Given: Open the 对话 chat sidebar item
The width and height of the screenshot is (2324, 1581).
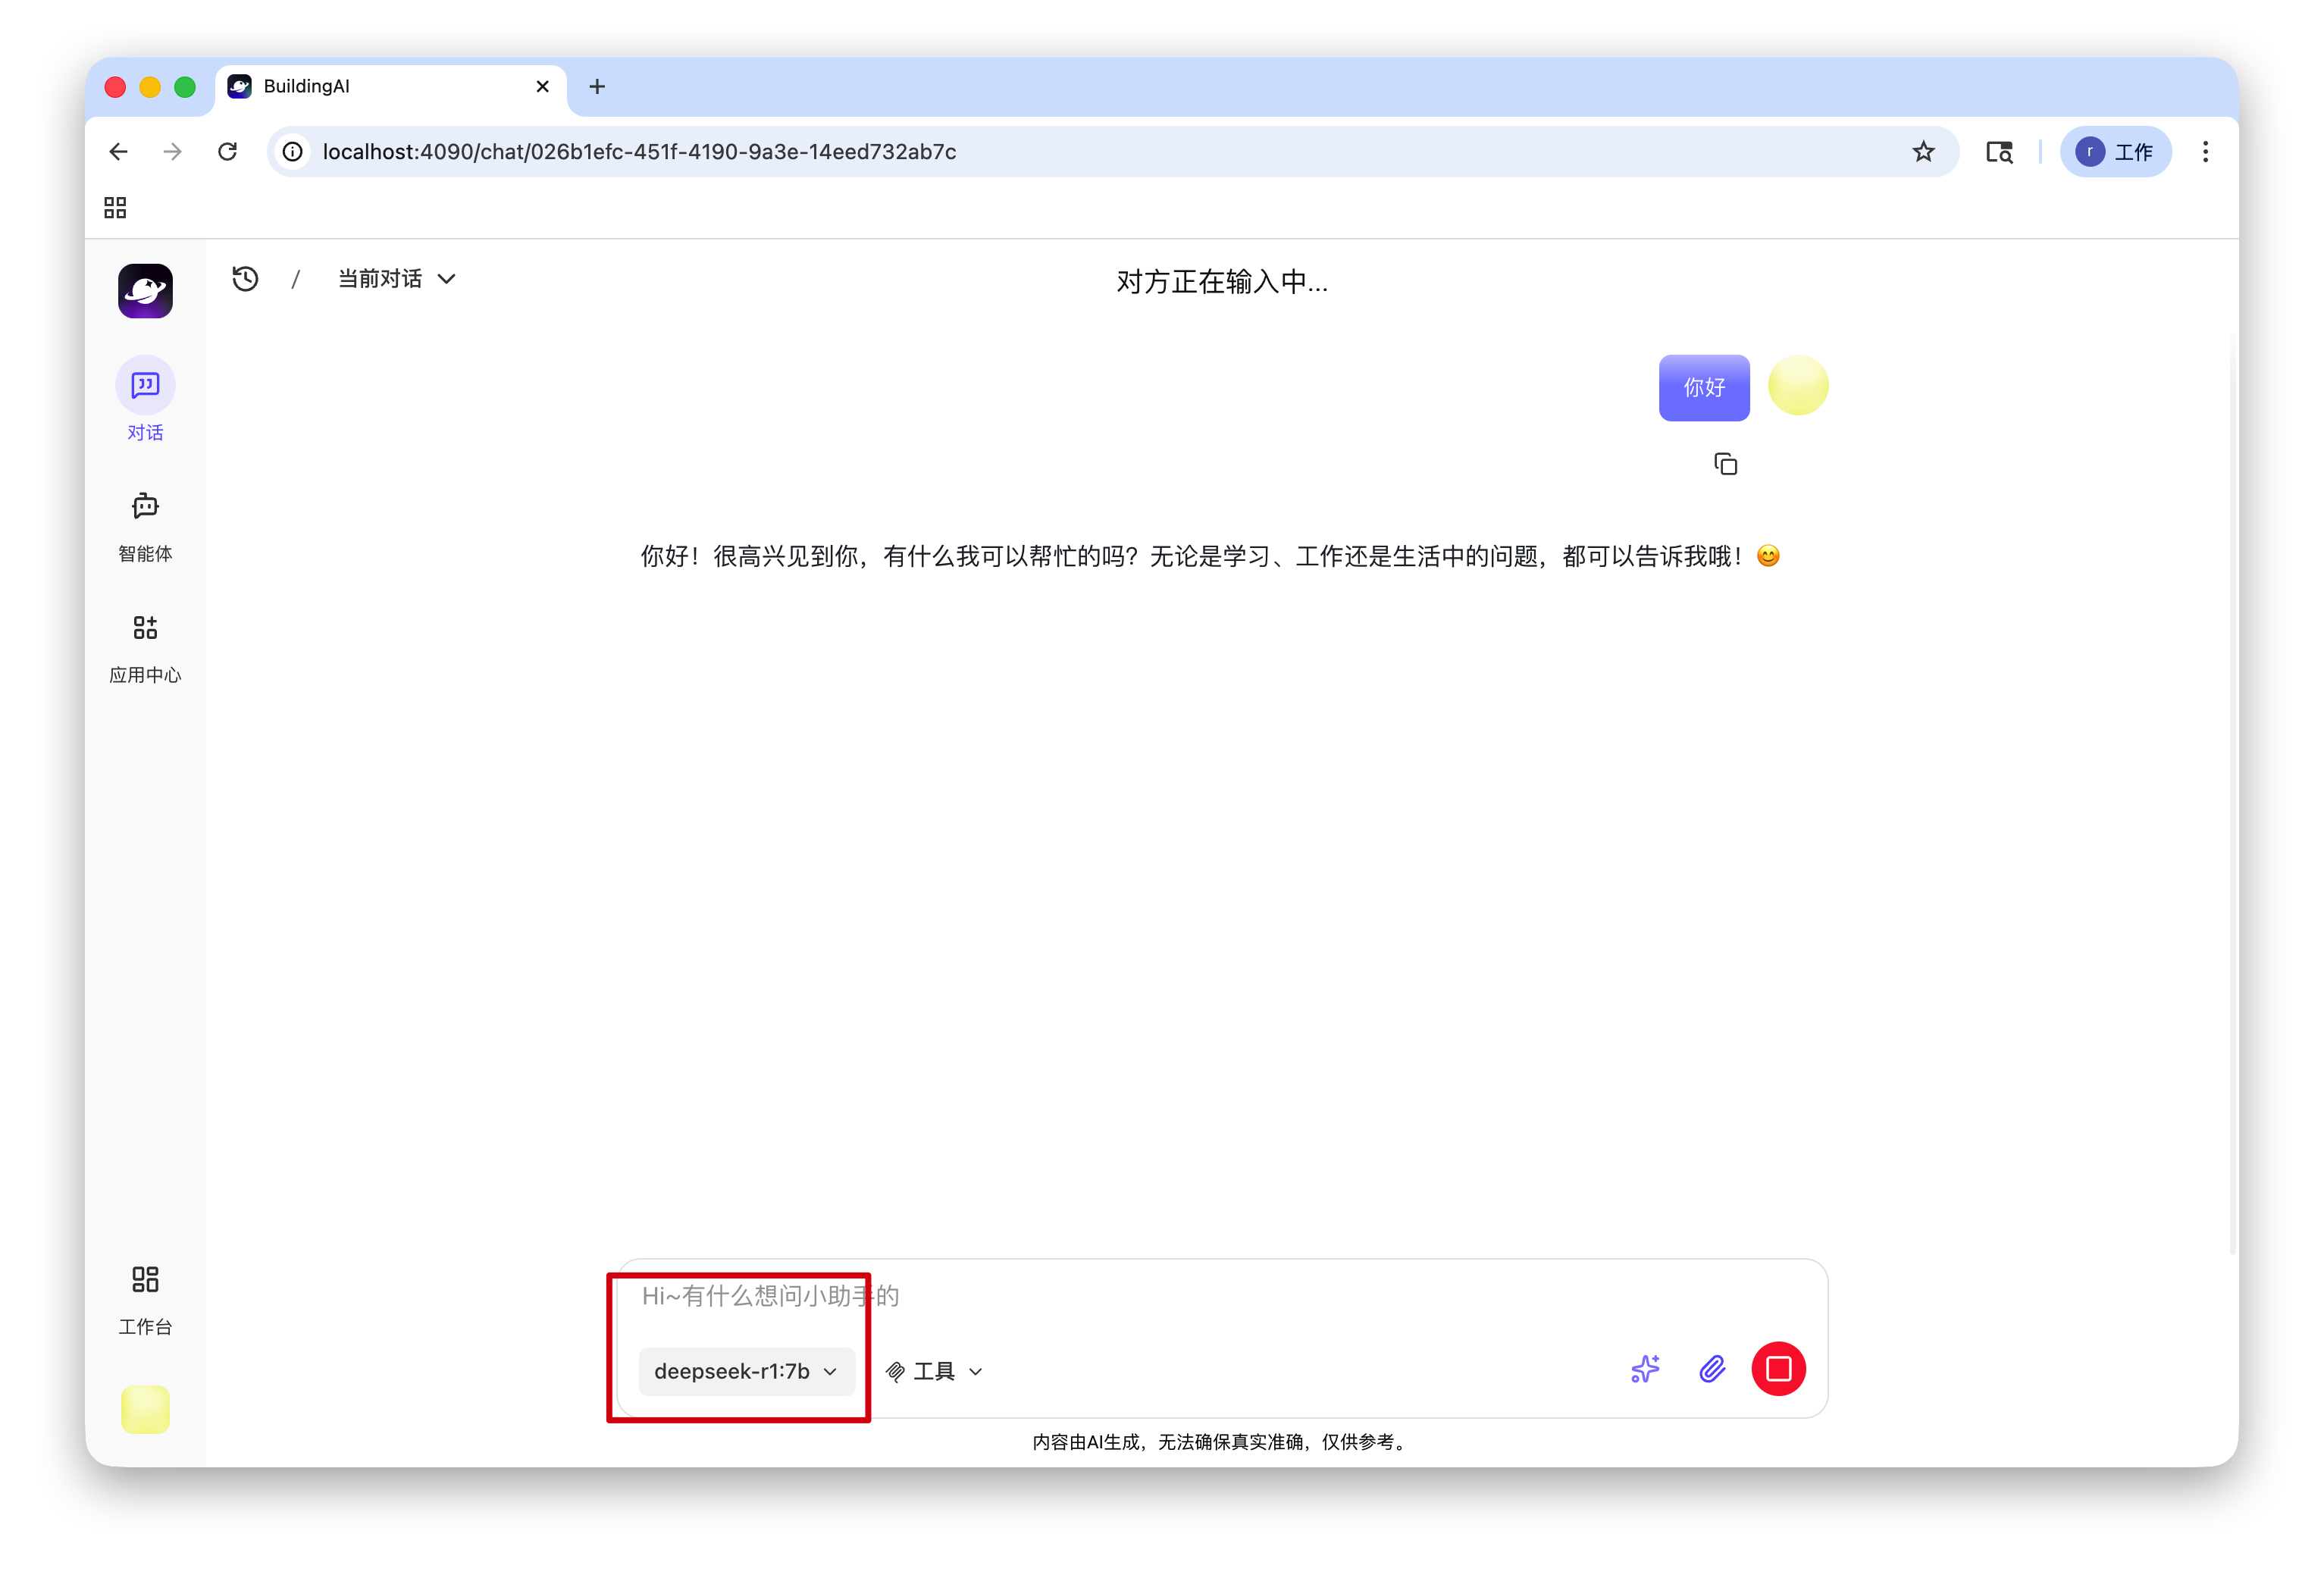Looking at the screenshot, I should click(x=145, y=399).
